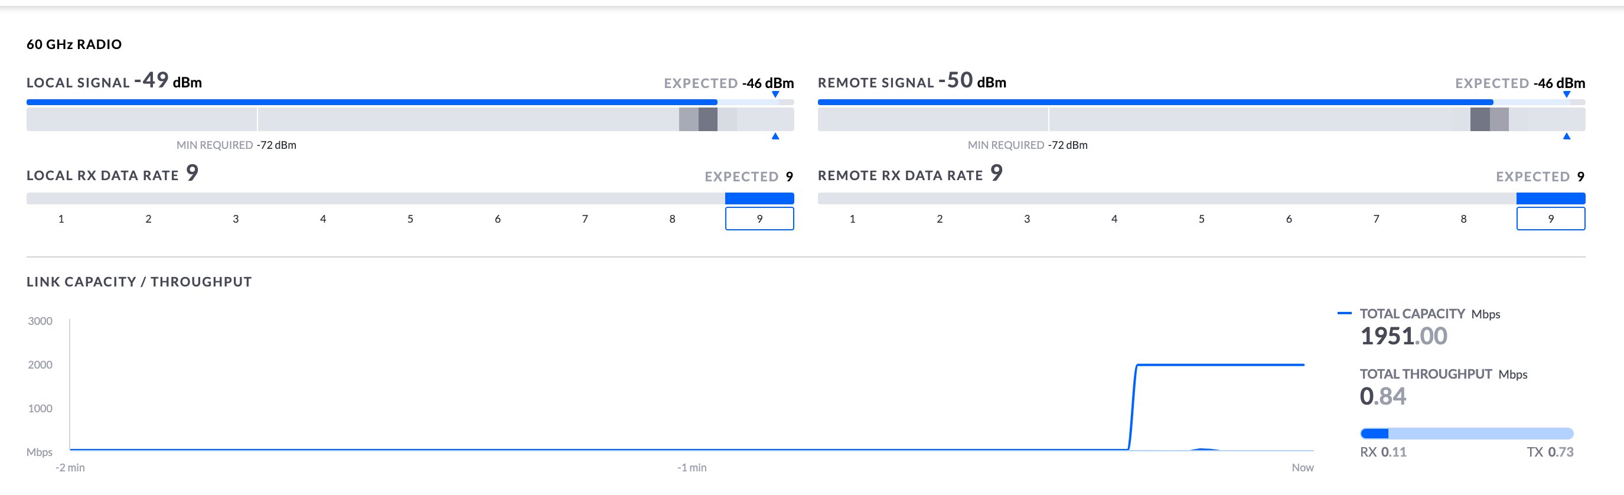The width and height of the screenshot is (1624, 495).
Task: Click rate 7 on remote RX scale
Action: tap(1376, 219)
